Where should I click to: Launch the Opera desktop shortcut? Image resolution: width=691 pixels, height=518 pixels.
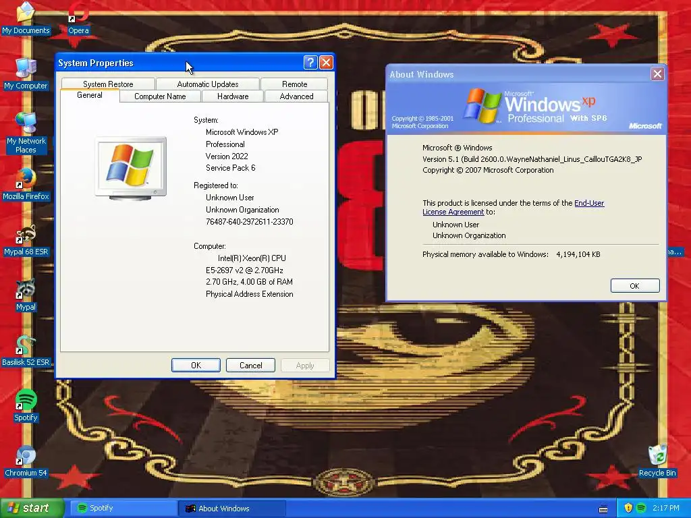pos(78,18)
